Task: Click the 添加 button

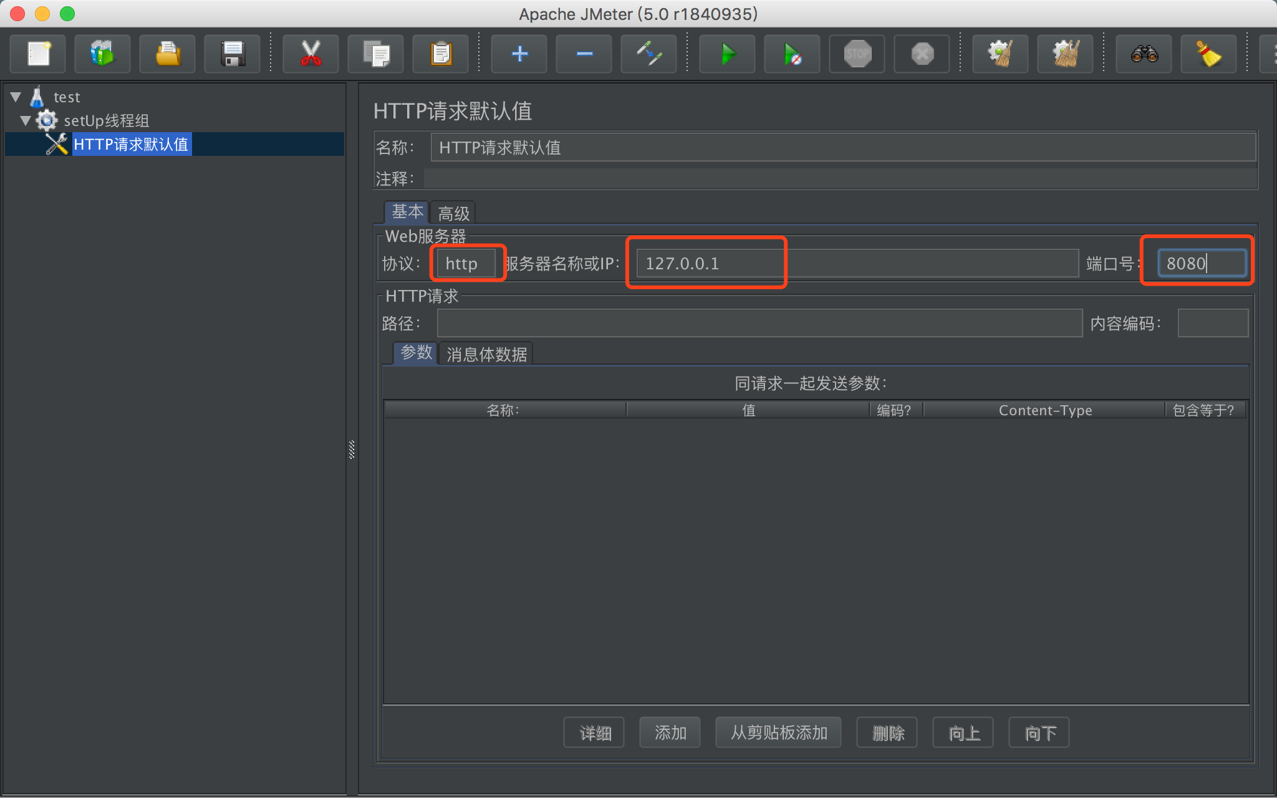Action: point(670,733)
